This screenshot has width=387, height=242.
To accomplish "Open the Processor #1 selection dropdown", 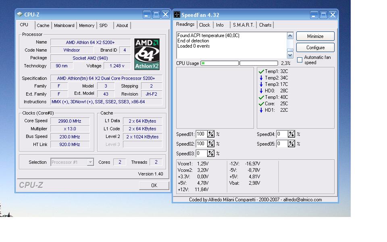I will pos(90,162).
